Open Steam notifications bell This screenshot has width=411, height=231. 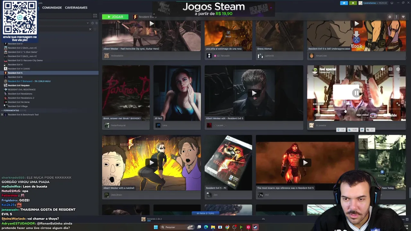[x=353, y=3]
